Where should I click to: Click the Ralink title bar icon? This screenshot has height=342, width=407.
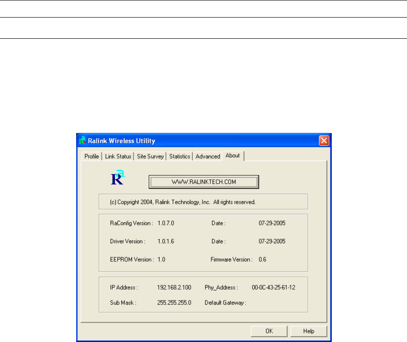point(82,141)
